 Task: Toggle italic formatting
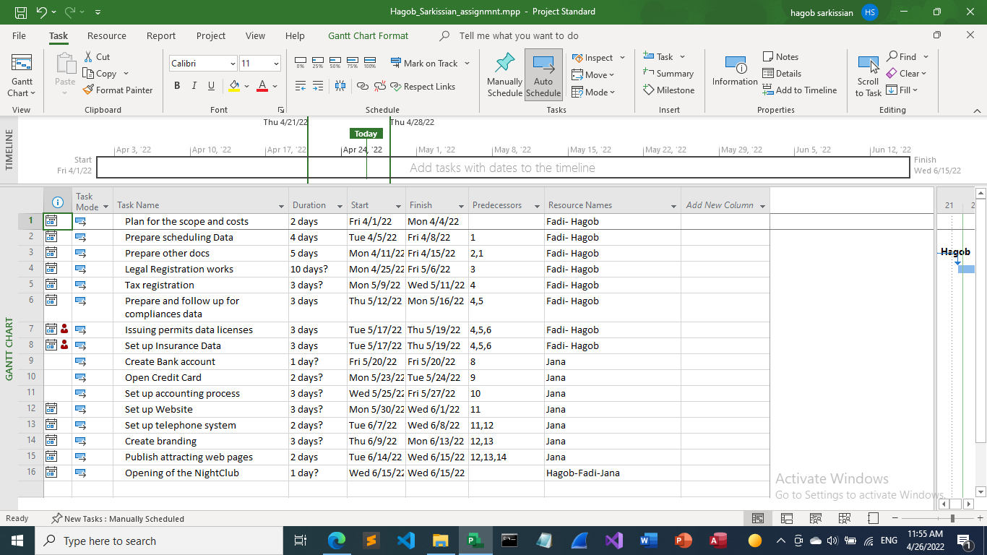click(x=194, y=86)
